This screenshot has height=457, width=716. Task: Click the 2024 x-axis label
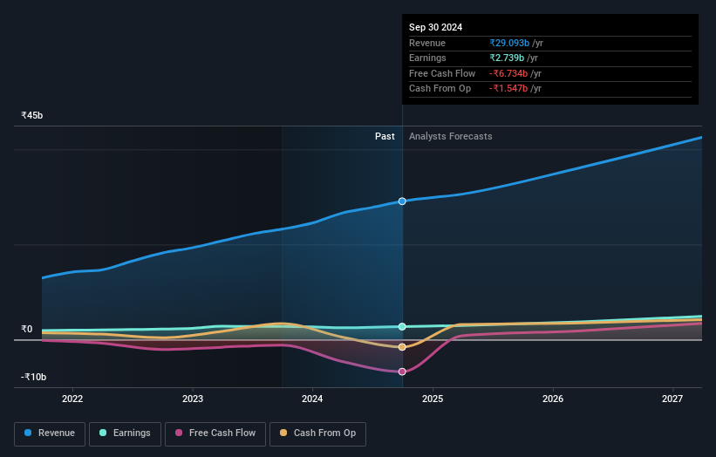(x=312, y=399)
